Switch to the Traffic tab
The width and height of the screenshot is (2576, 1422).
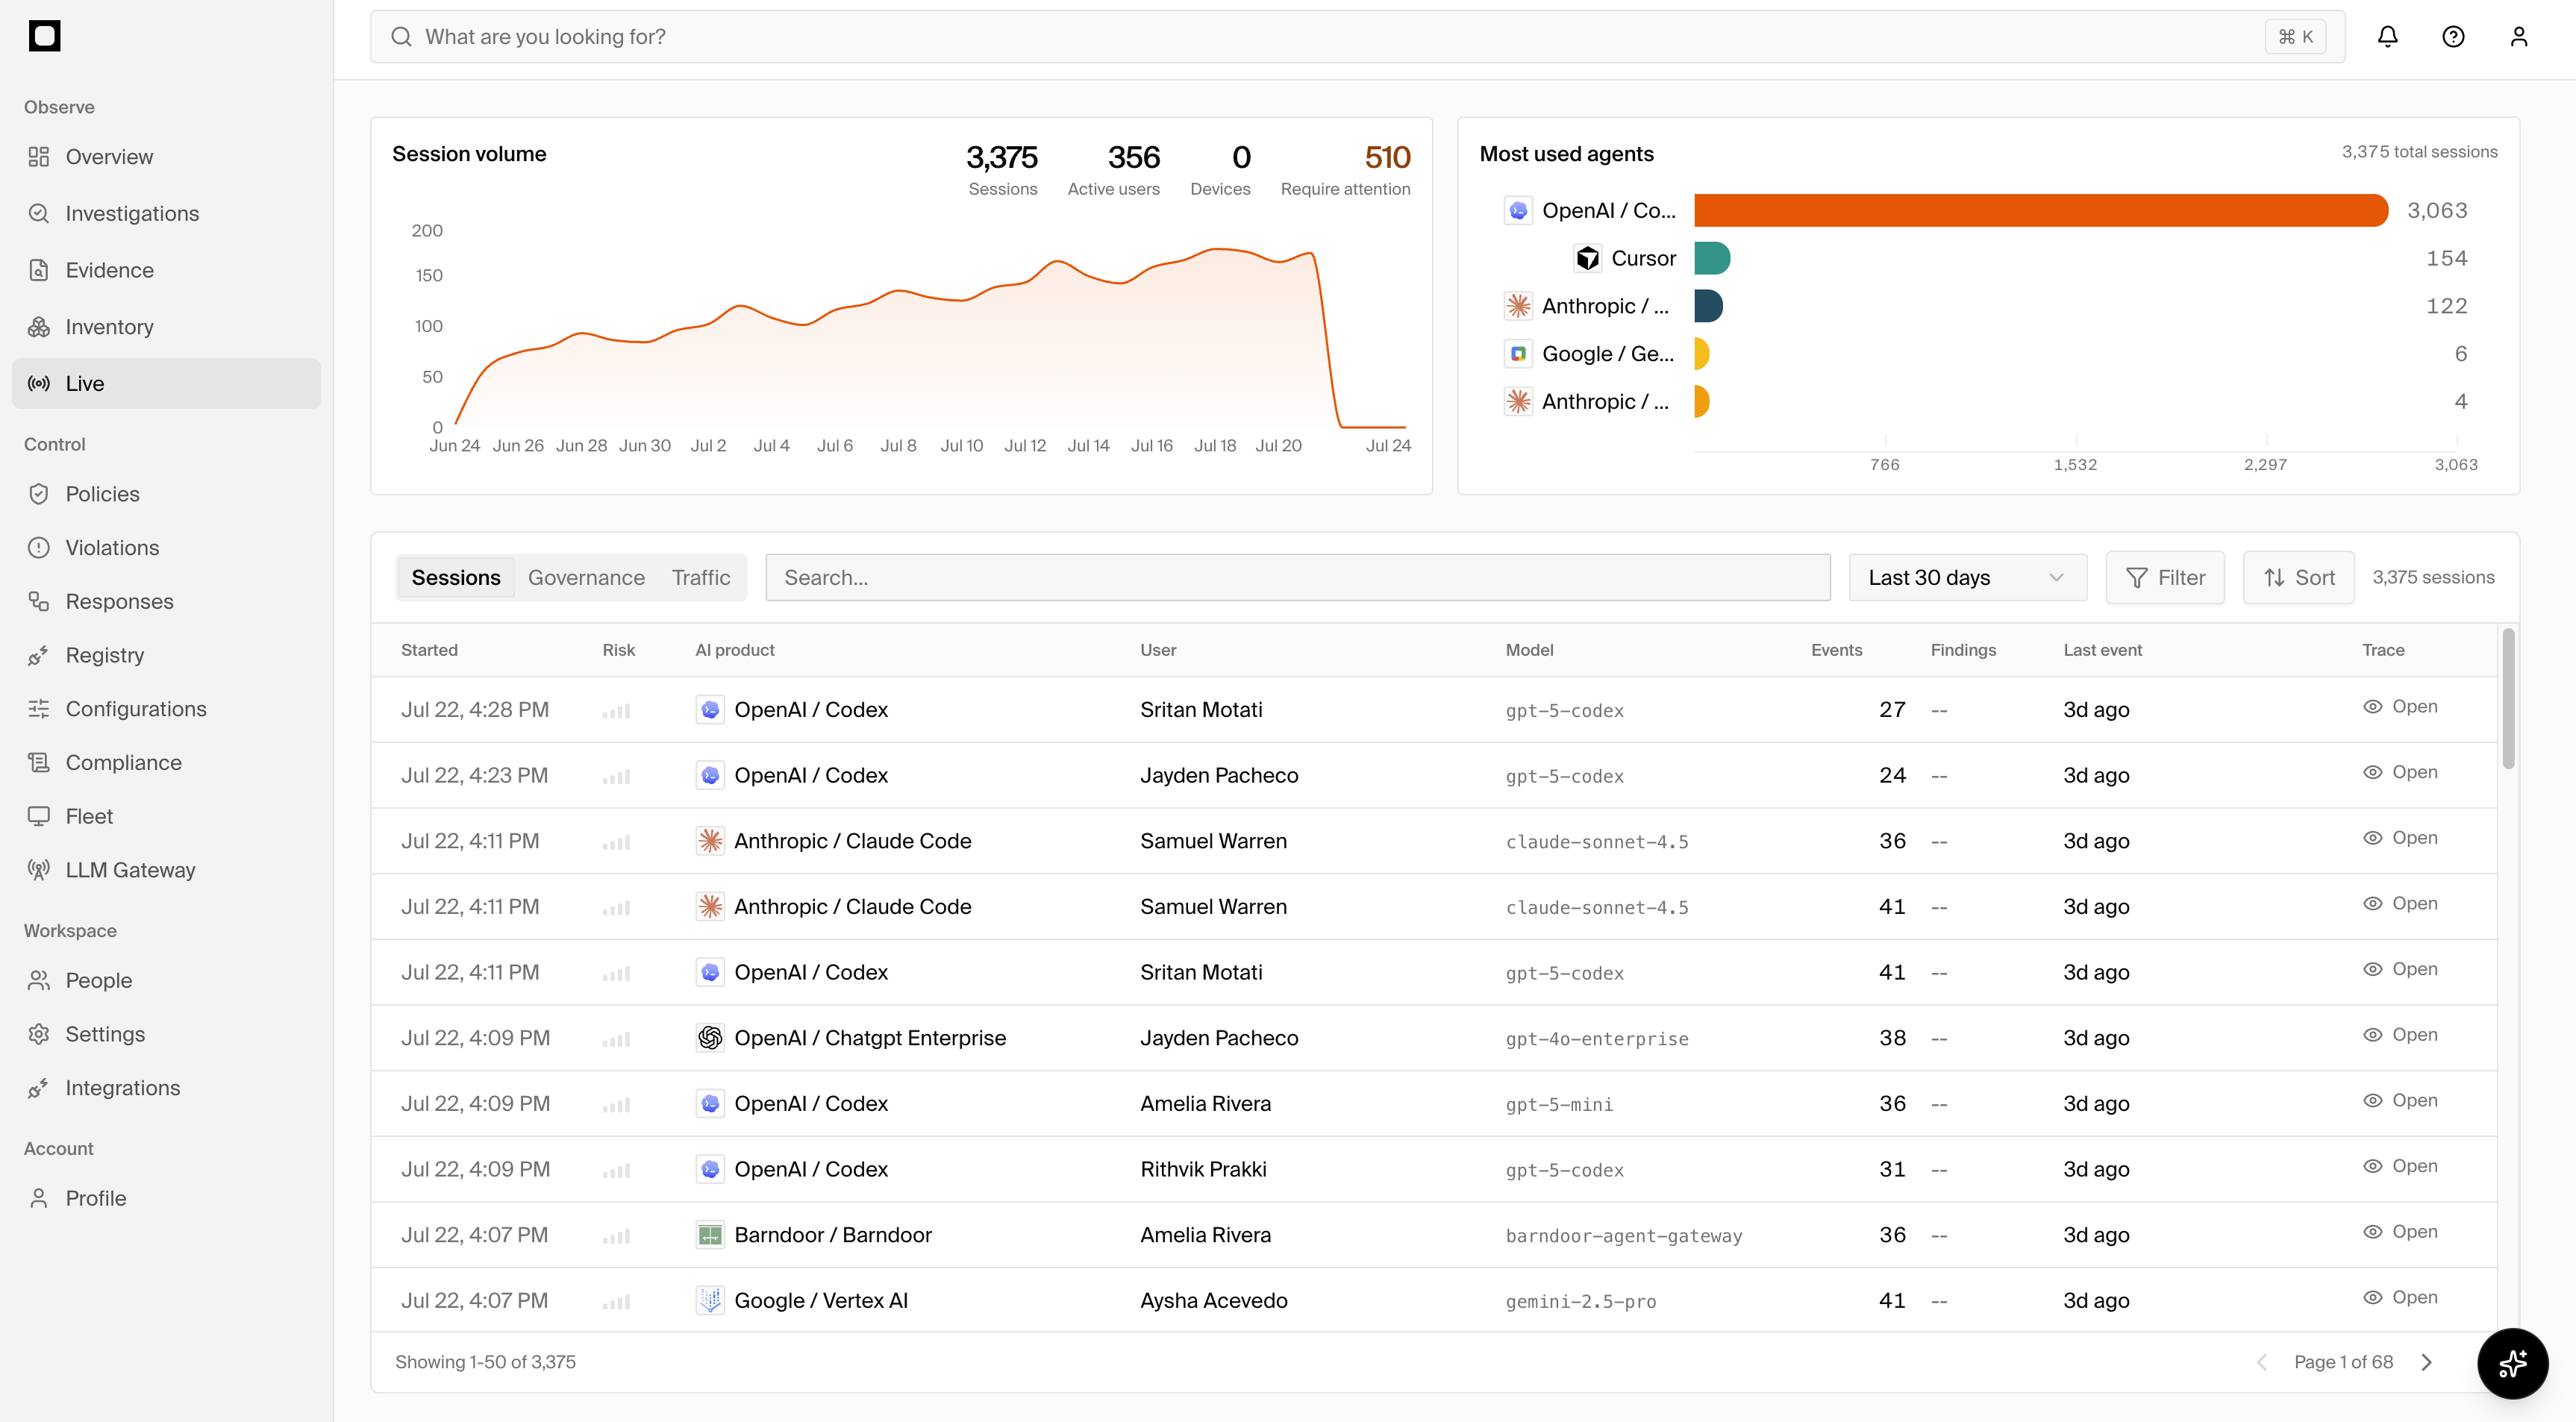pyautogui.click(x=701, y=577)
